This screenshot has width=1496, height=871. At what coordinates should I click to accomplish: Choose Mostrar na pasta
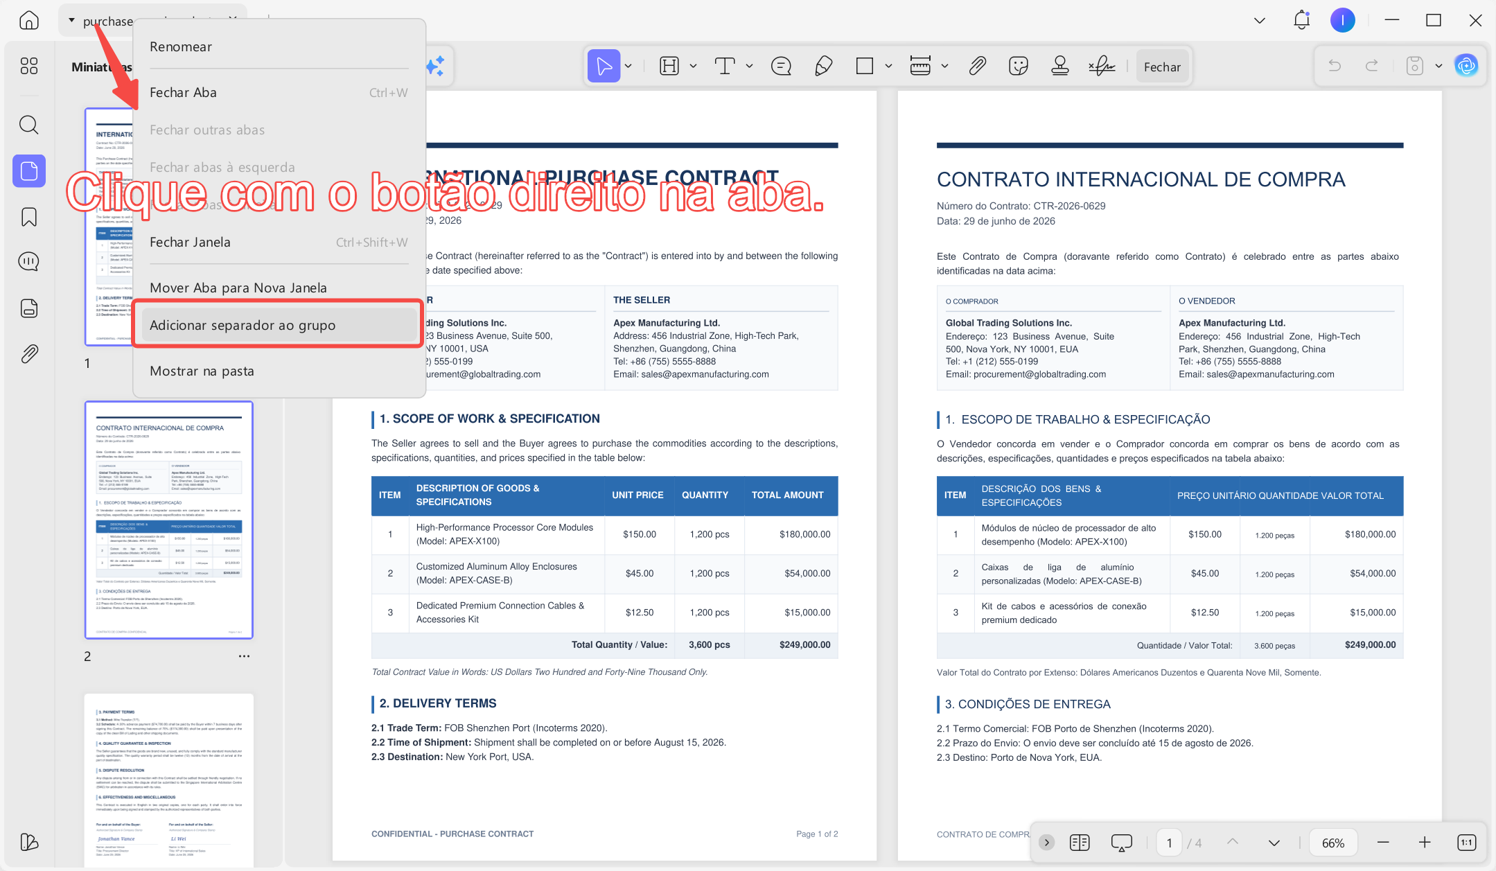click(279, 371)
